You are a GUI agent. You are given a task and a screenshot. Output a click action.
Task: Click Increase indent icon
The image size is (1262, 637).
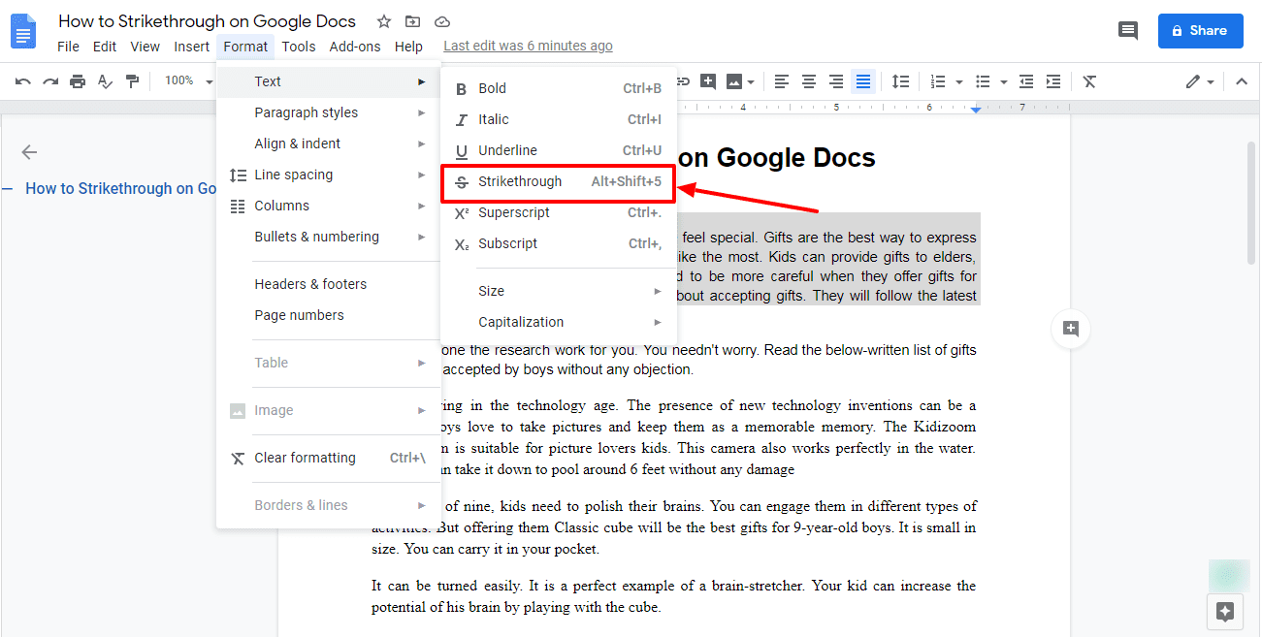[1053, 81]
